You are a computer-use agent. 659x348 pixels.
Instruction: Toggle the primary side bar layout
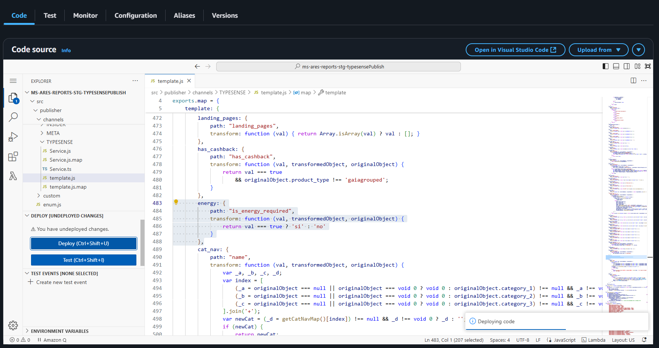605,66
